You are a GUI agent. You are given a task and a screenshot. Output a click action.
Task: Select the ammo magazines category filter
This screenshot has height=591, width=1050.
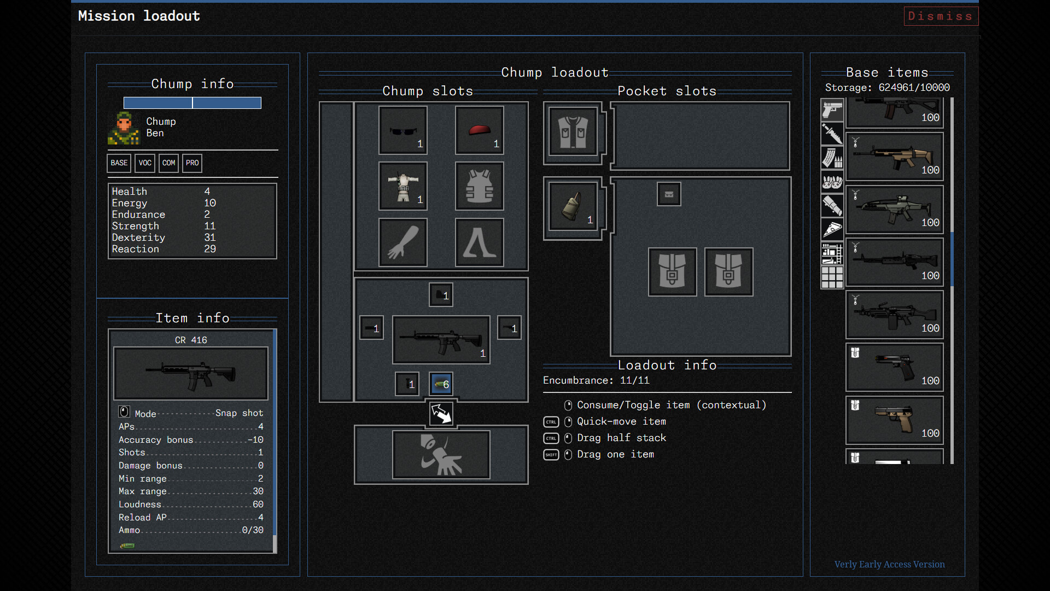coord(832,158)
